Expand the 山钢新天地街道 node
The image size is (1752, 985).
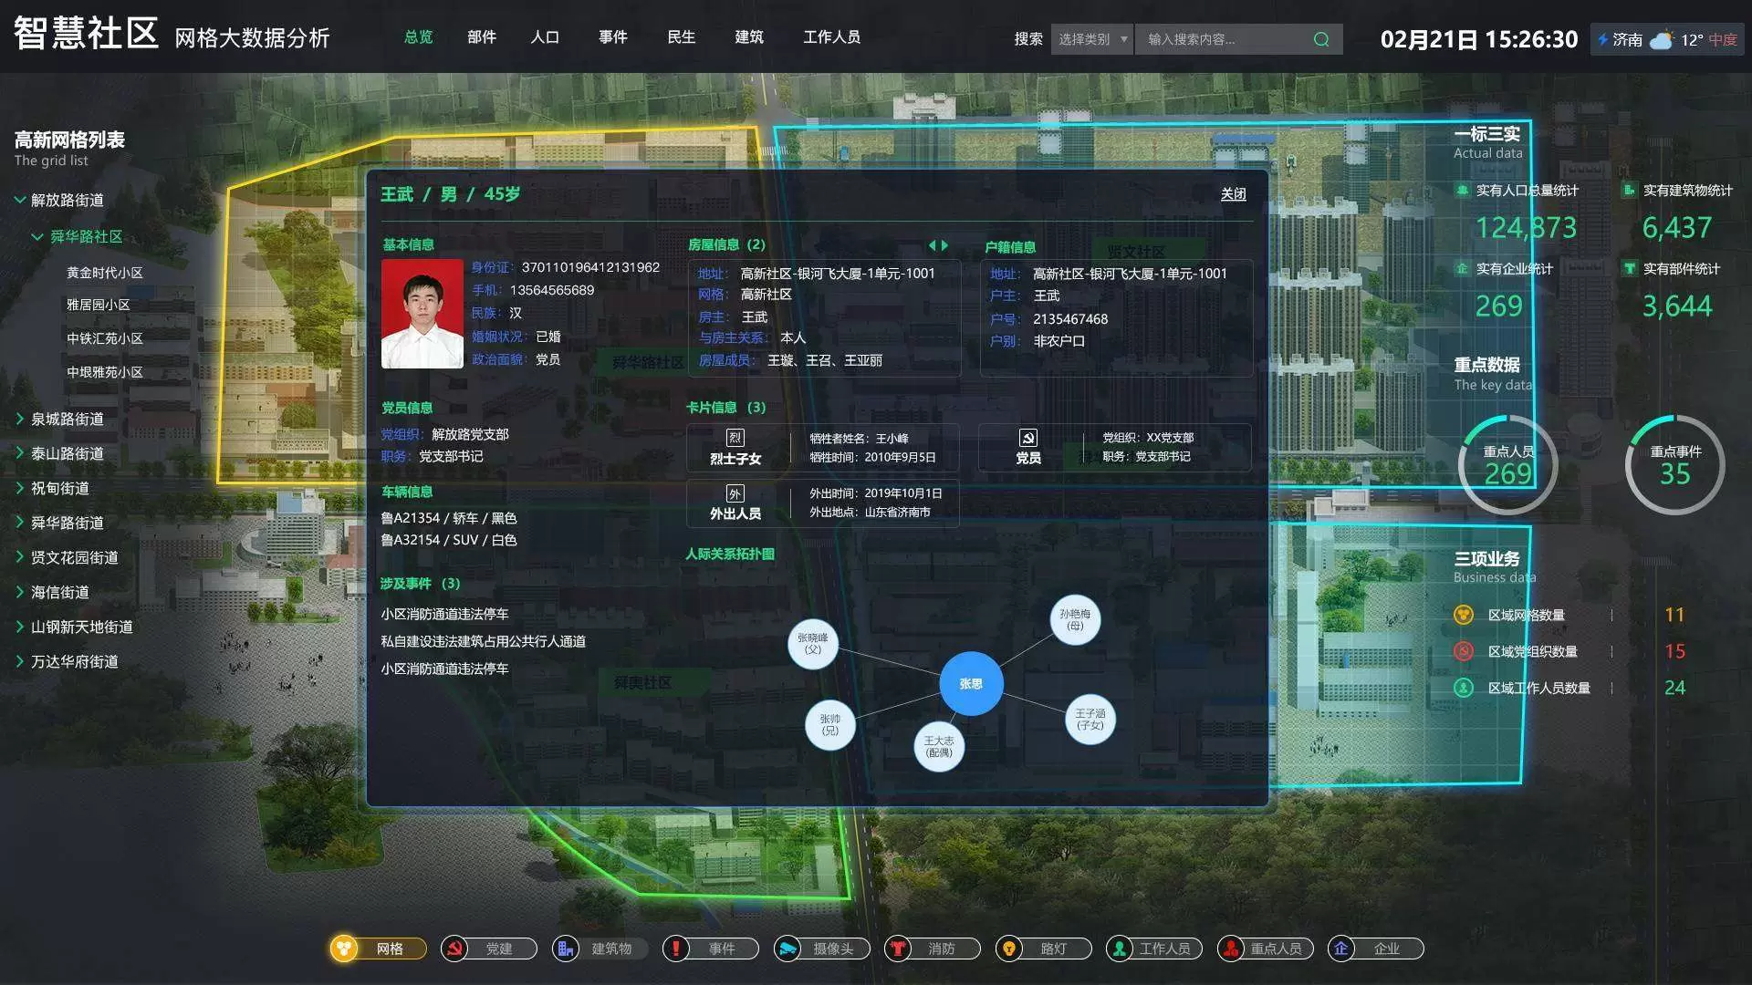(20, 627)
